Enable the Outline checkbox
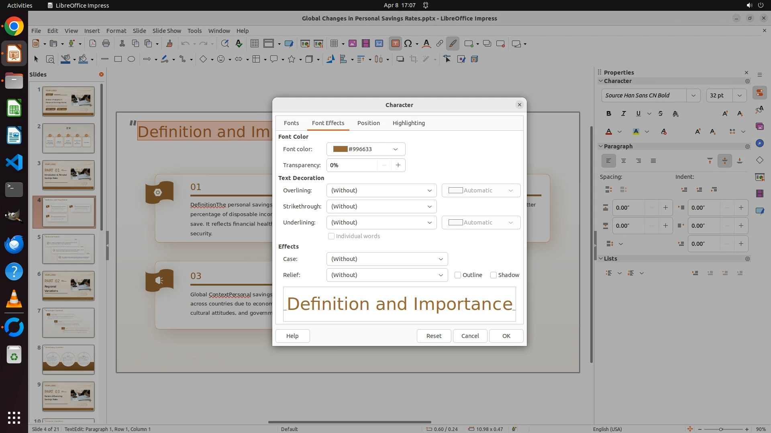 (x=458, y=275)
